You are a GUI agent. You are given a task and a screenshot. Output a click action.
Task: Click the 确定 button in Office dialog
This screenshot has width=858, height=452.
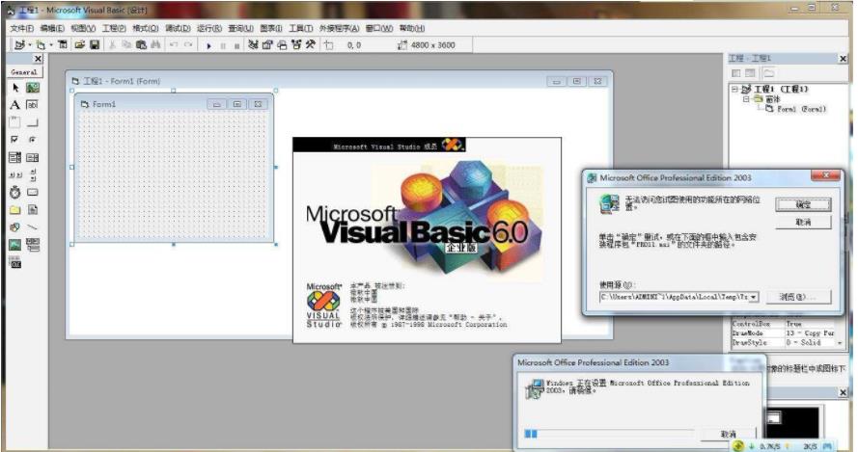803,204
